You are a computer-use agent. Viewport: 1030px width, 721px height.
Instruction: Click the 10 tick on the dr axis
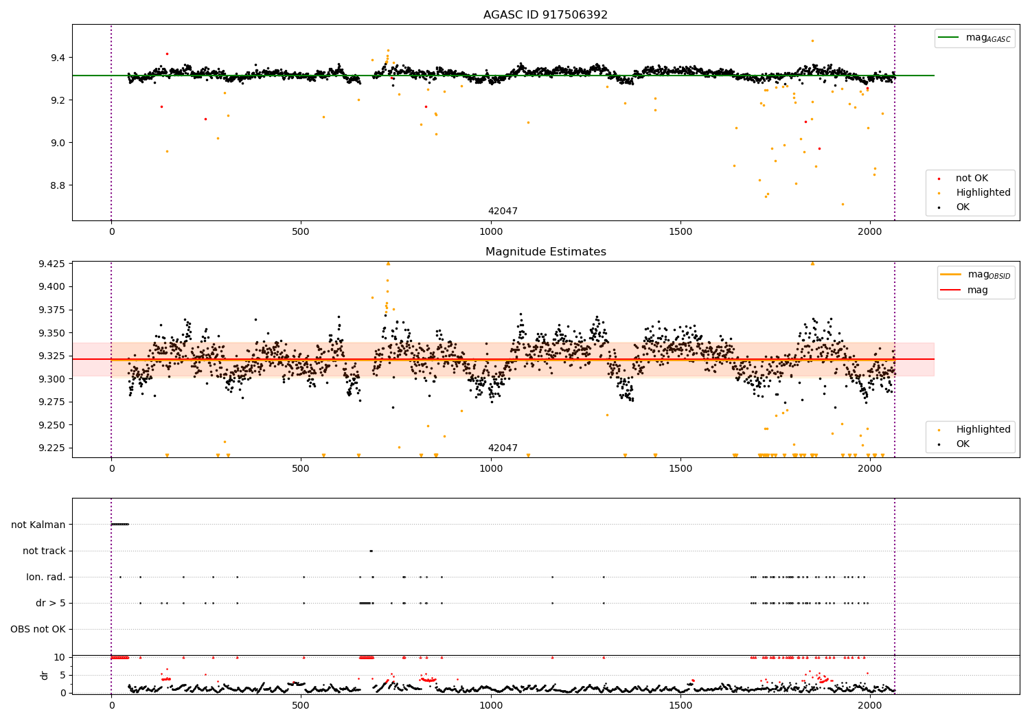tap(60, 657)
